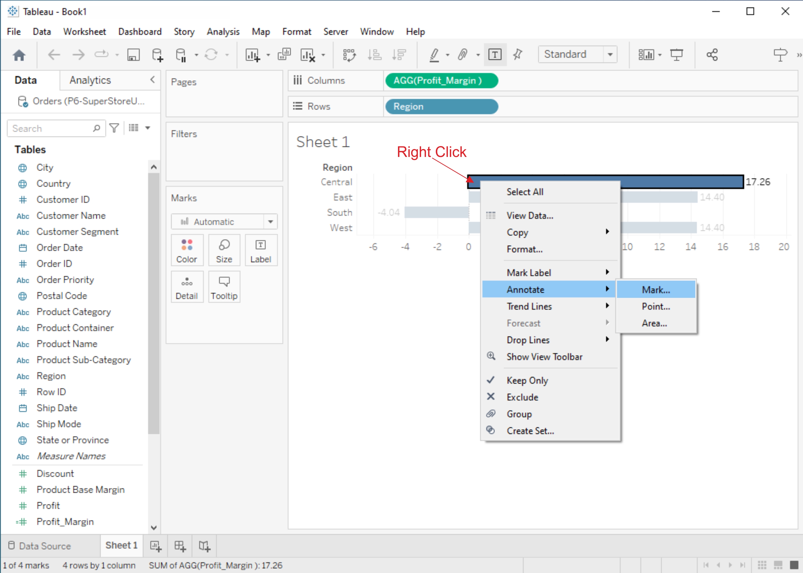Screen dimensions: 803x573
Task: Switch to the Analytics tab
Action: coord(90,80)
